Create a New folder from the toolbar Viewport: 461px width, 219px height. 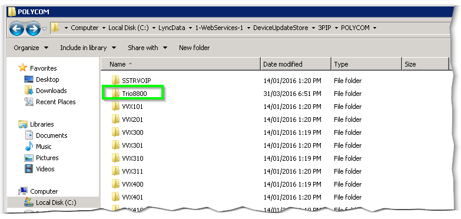click(x=194, y=48)
